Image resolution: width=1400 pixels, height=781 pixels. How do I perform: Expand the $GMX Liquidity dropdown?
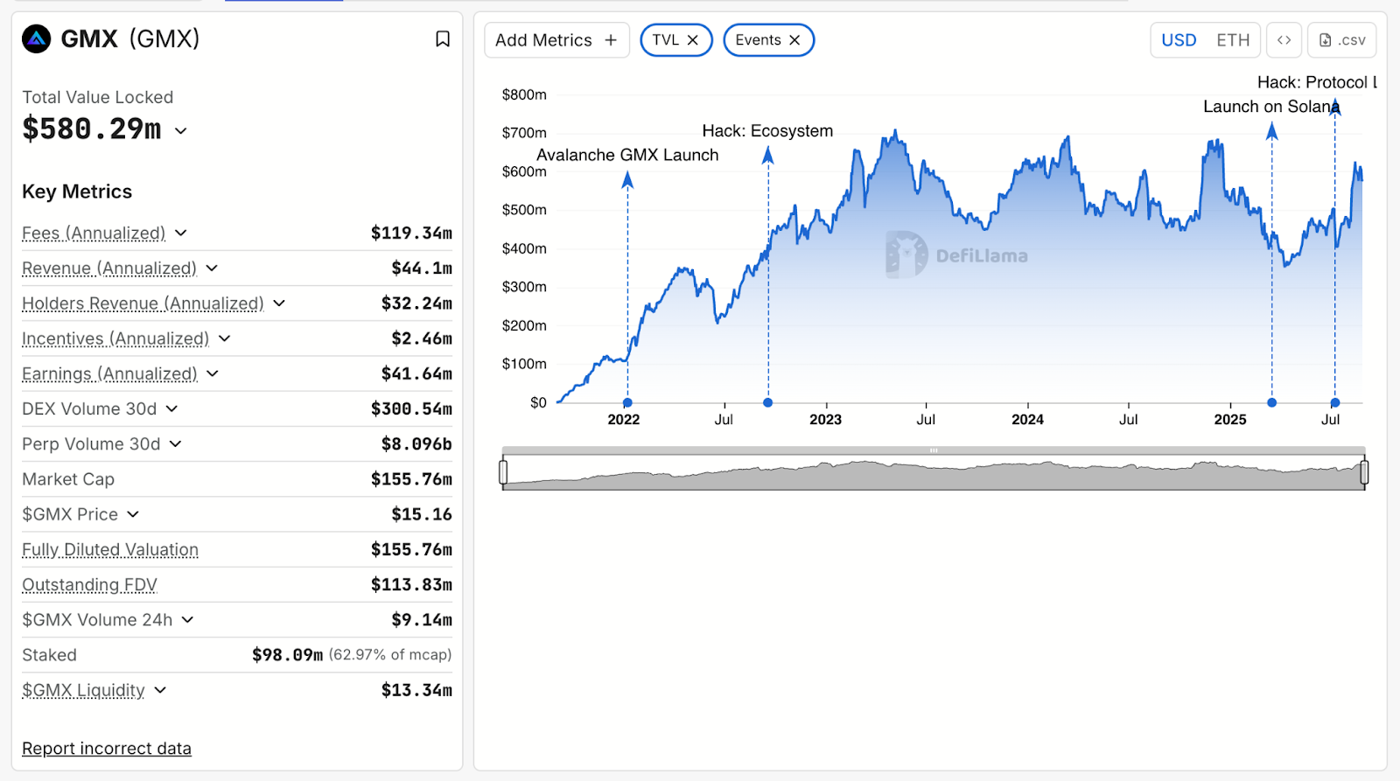160,690
